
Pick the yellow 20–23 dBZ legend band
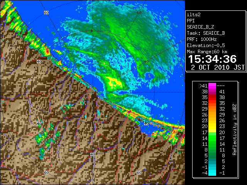(x=212, y=126)
